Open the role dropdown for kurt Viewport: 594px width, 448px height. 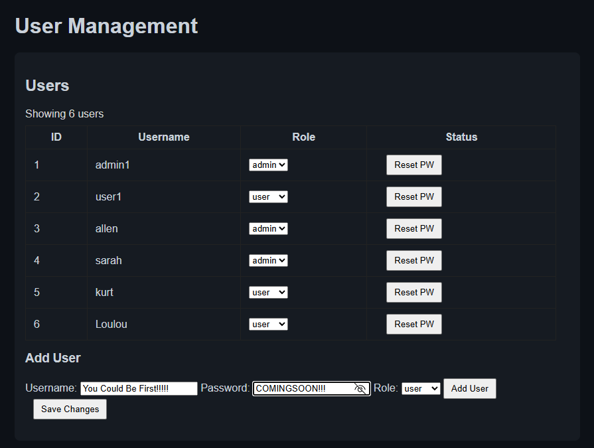tap(268, 292)
